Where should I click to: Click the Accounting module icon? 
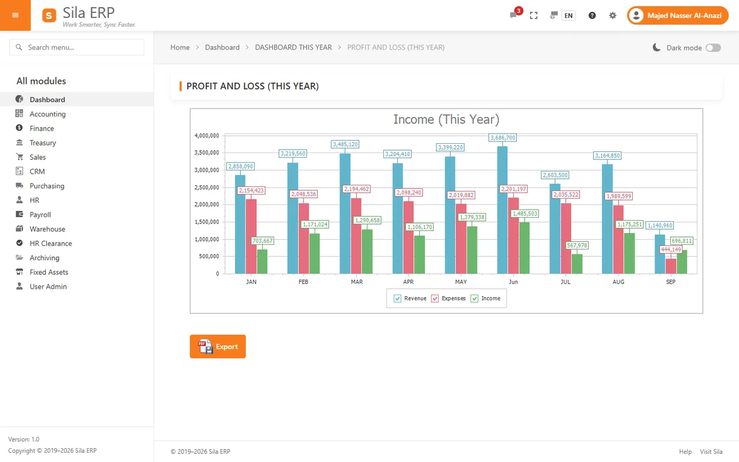pos(19,114)
